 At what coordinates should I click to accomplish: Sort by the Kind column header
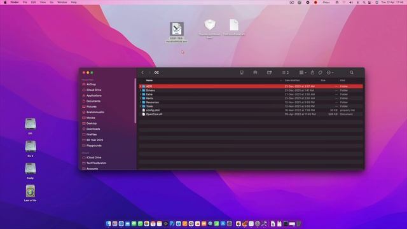click(342, 80)
